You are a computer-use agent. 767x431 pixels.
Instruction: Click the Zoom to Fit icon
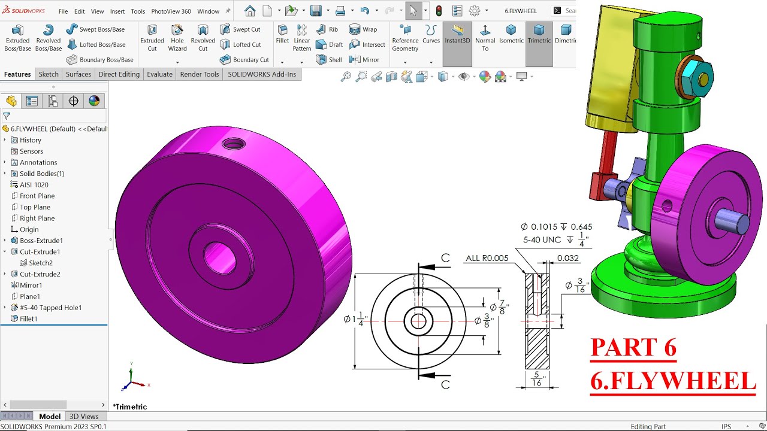pyautogui.click(x=346, y=77)
